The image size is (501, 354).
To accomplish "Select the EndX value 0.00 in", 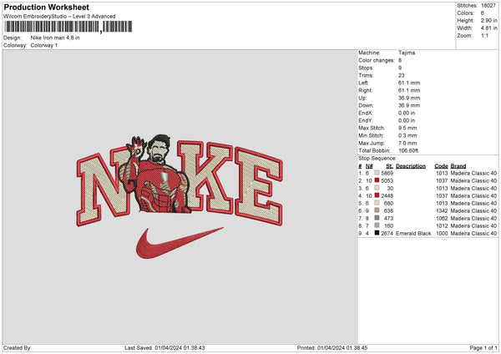I will [x=407, y=113].
